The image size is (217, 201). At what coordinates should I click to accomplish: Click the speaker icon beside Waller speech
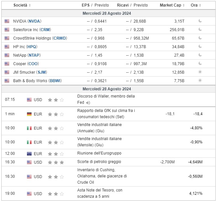point(88,103)
